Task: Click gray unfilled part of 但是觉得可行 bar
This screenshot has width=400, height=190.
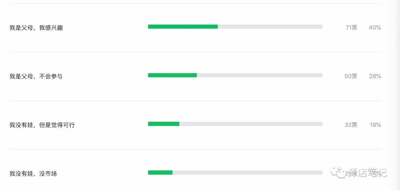Action: pyautogui.click(x=251, y=124)
